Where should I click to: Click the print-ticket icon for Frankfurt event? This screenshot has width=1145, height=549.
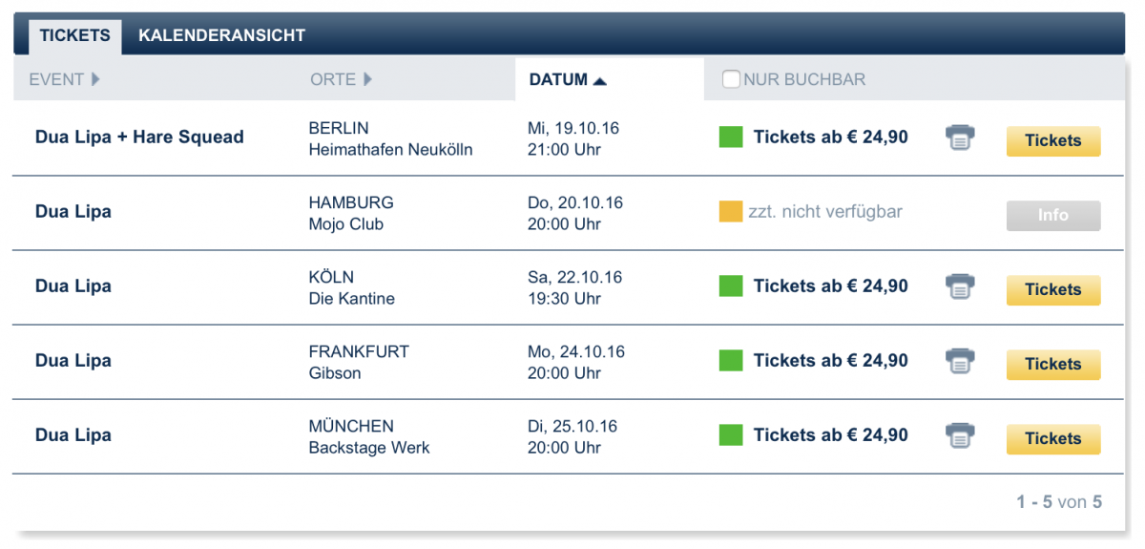pyautogui.click(x=960, y=361)
